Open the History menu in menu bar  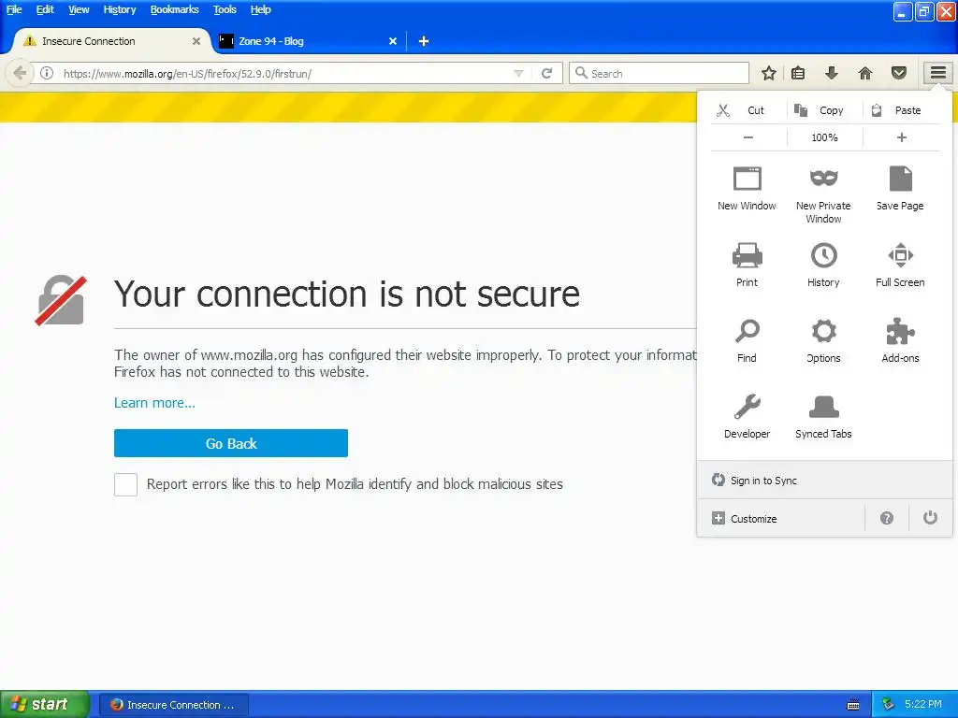(x=120, y=9)
